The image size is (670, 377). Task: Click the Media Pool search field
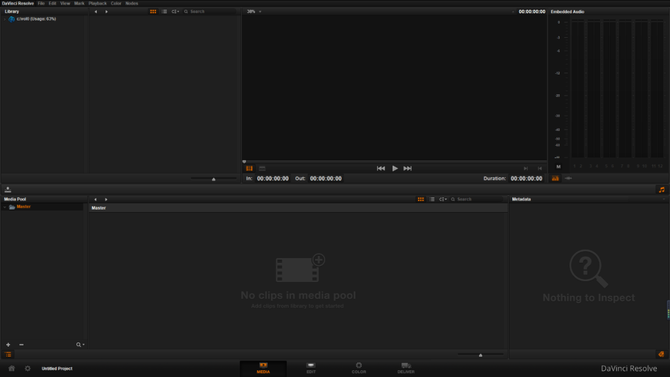pos(477,200)
